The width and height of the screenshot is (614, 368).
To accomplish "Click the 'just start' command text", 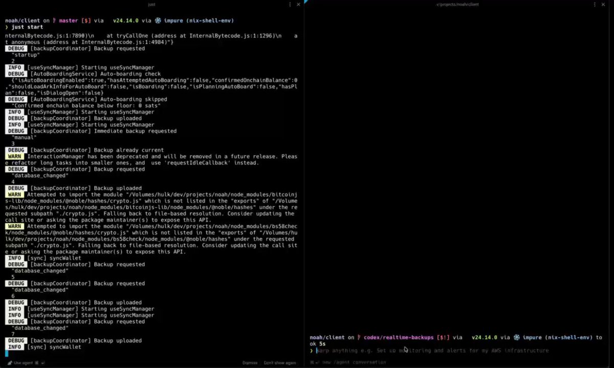I will click(x=27, y=27).
